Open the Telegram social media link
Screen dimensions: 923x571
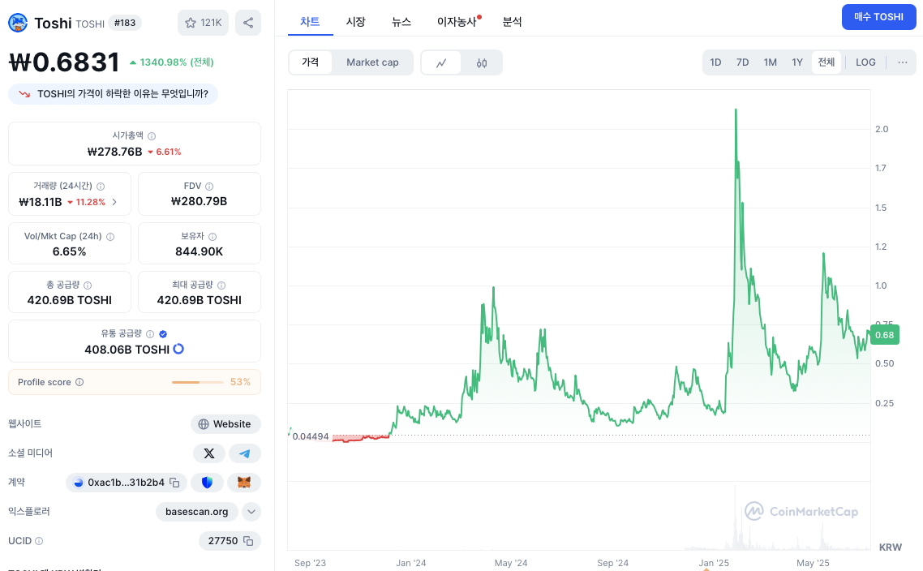tap(244, 453)
